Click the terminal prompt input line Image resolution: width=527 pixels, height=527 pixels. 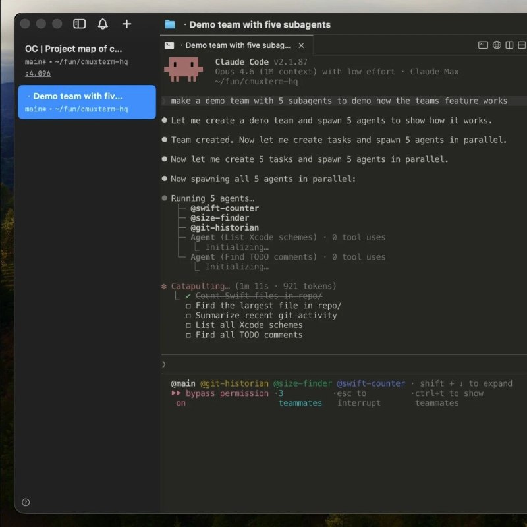coord(344,364)
